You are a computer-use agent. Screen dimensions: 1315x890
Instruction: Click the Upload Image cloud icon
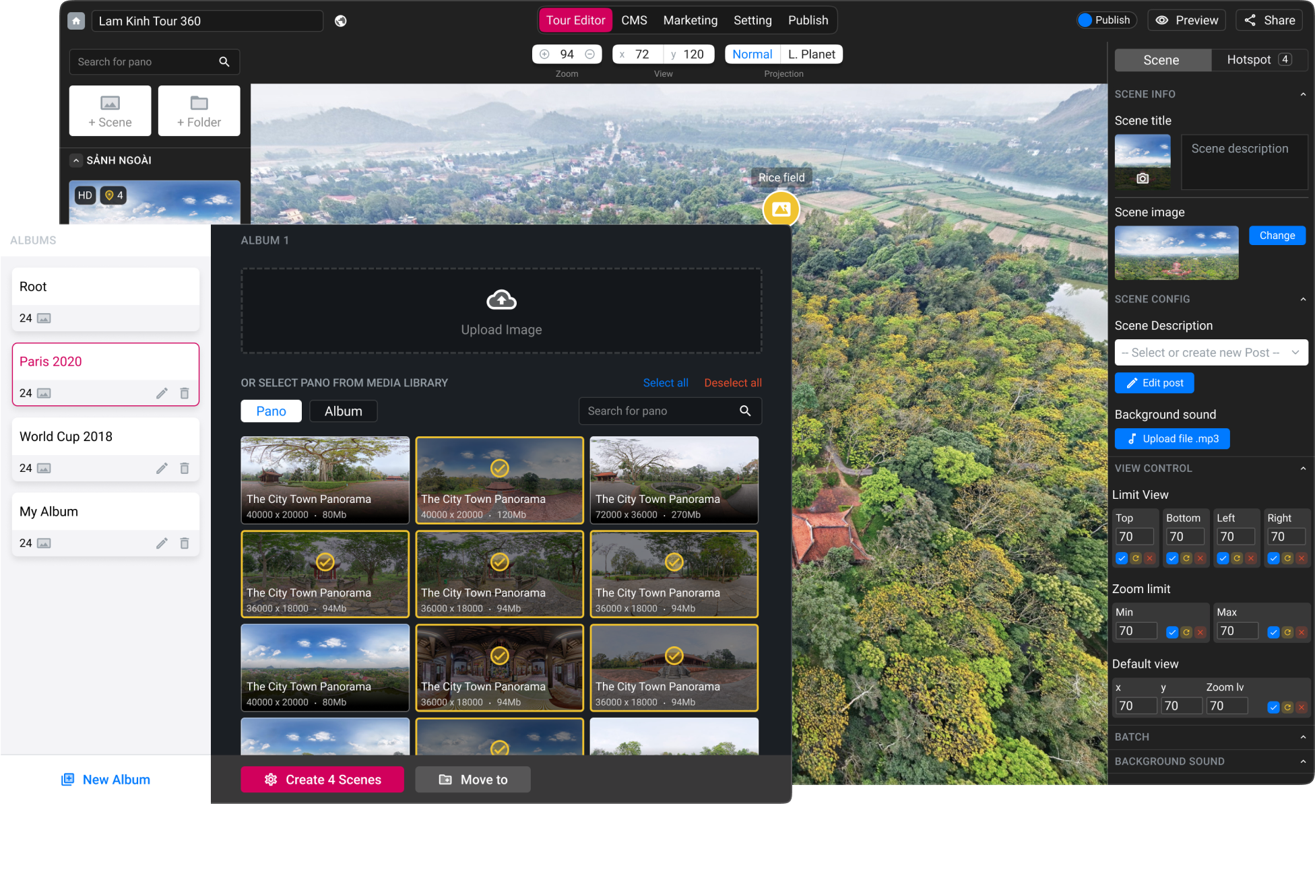tap(501, 300)
